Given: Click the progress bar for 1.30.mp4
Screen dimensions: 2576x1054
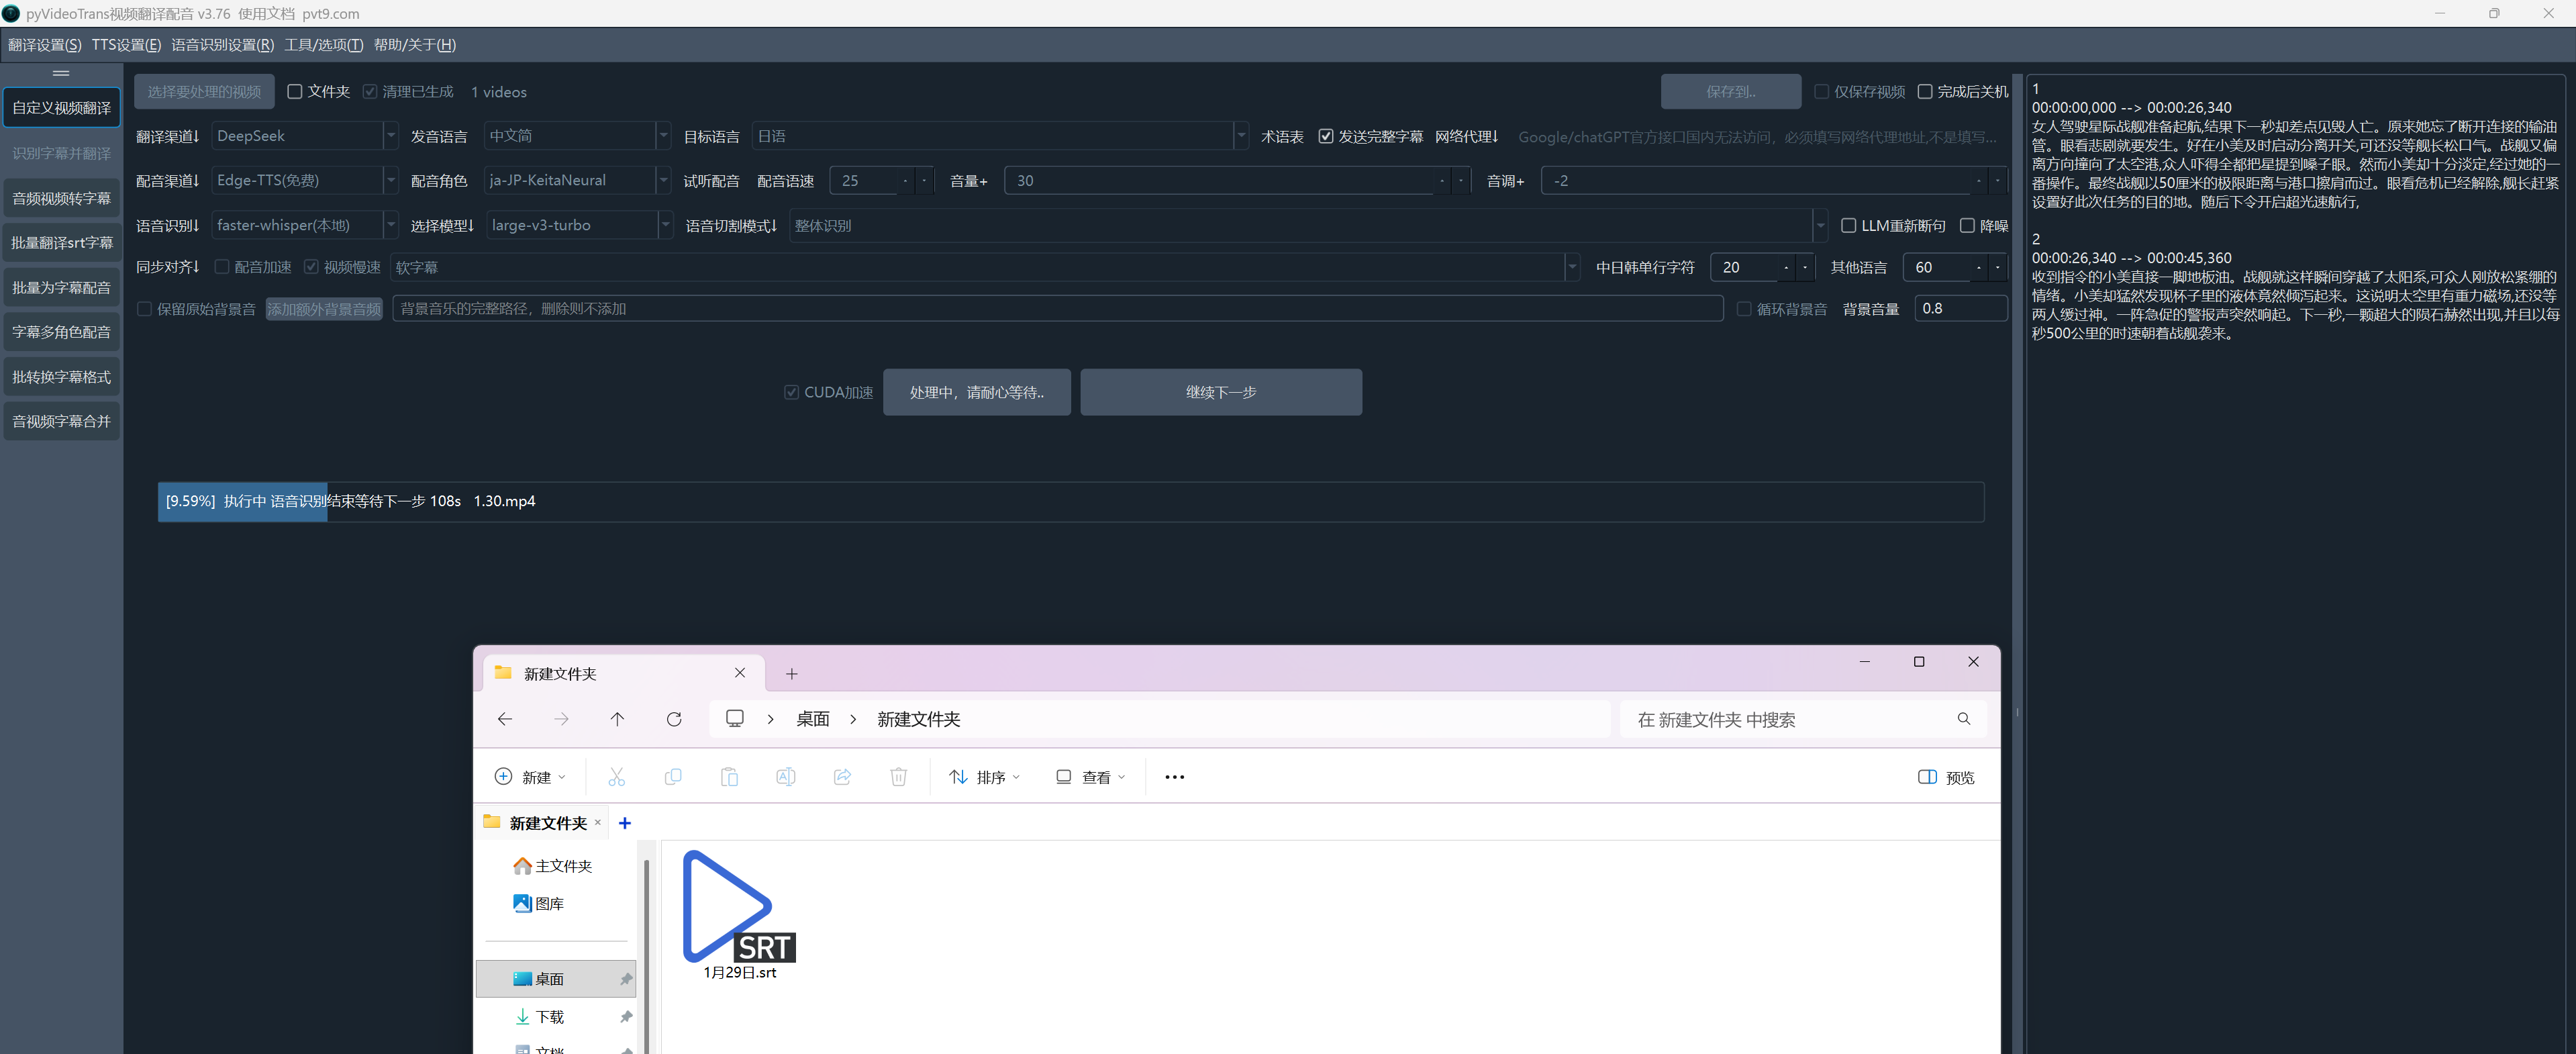Looking at the screenshot, I should (1070, 501).
